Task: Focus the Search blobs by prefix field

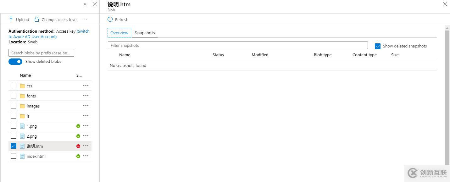Action: [41, 53]
